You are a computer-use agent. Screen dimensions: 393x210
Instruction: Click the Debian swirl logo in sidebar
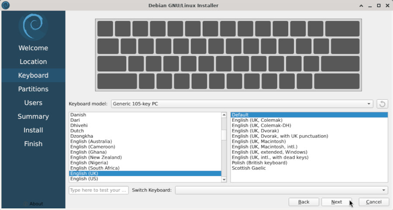(33, 26)
